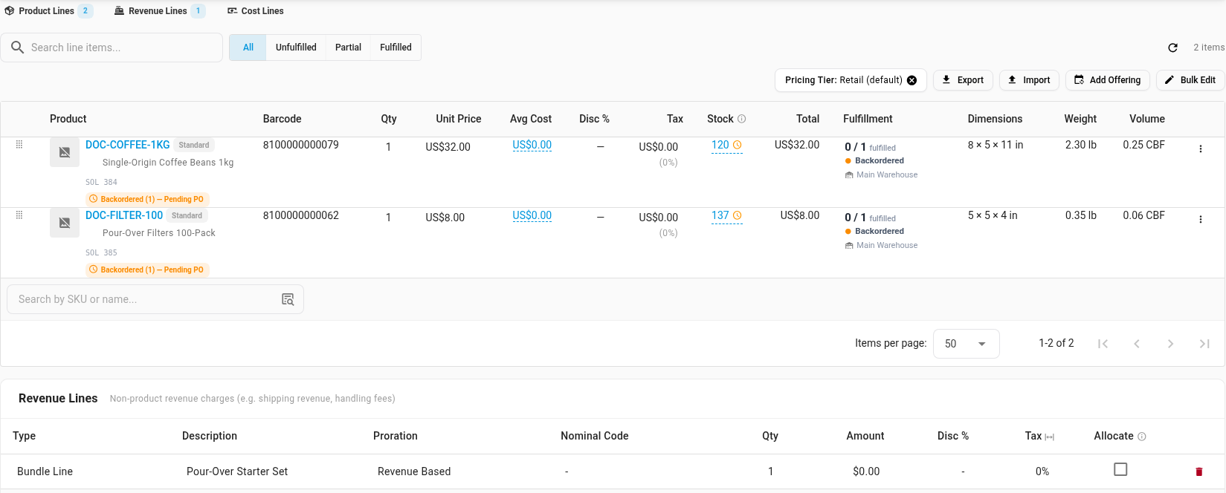This screenshot has height=493, width=1226.
Task: Click the catalog search icon in SKU field
Action: coord(288,299)
